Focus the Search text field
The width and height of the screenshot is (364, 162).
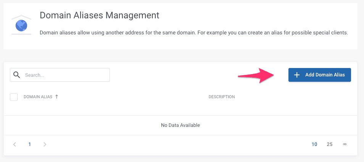coord(65,75)
